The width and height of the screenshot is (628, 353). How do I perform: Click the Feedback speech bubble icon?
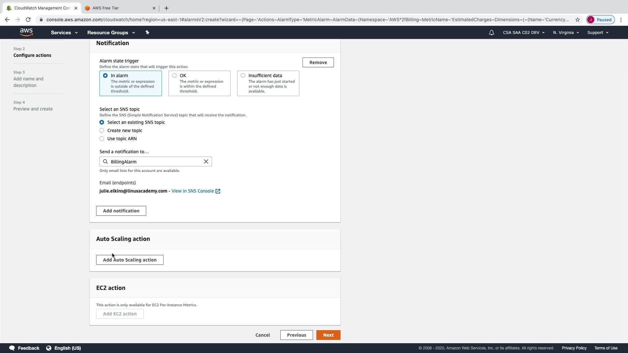(12, 348)
